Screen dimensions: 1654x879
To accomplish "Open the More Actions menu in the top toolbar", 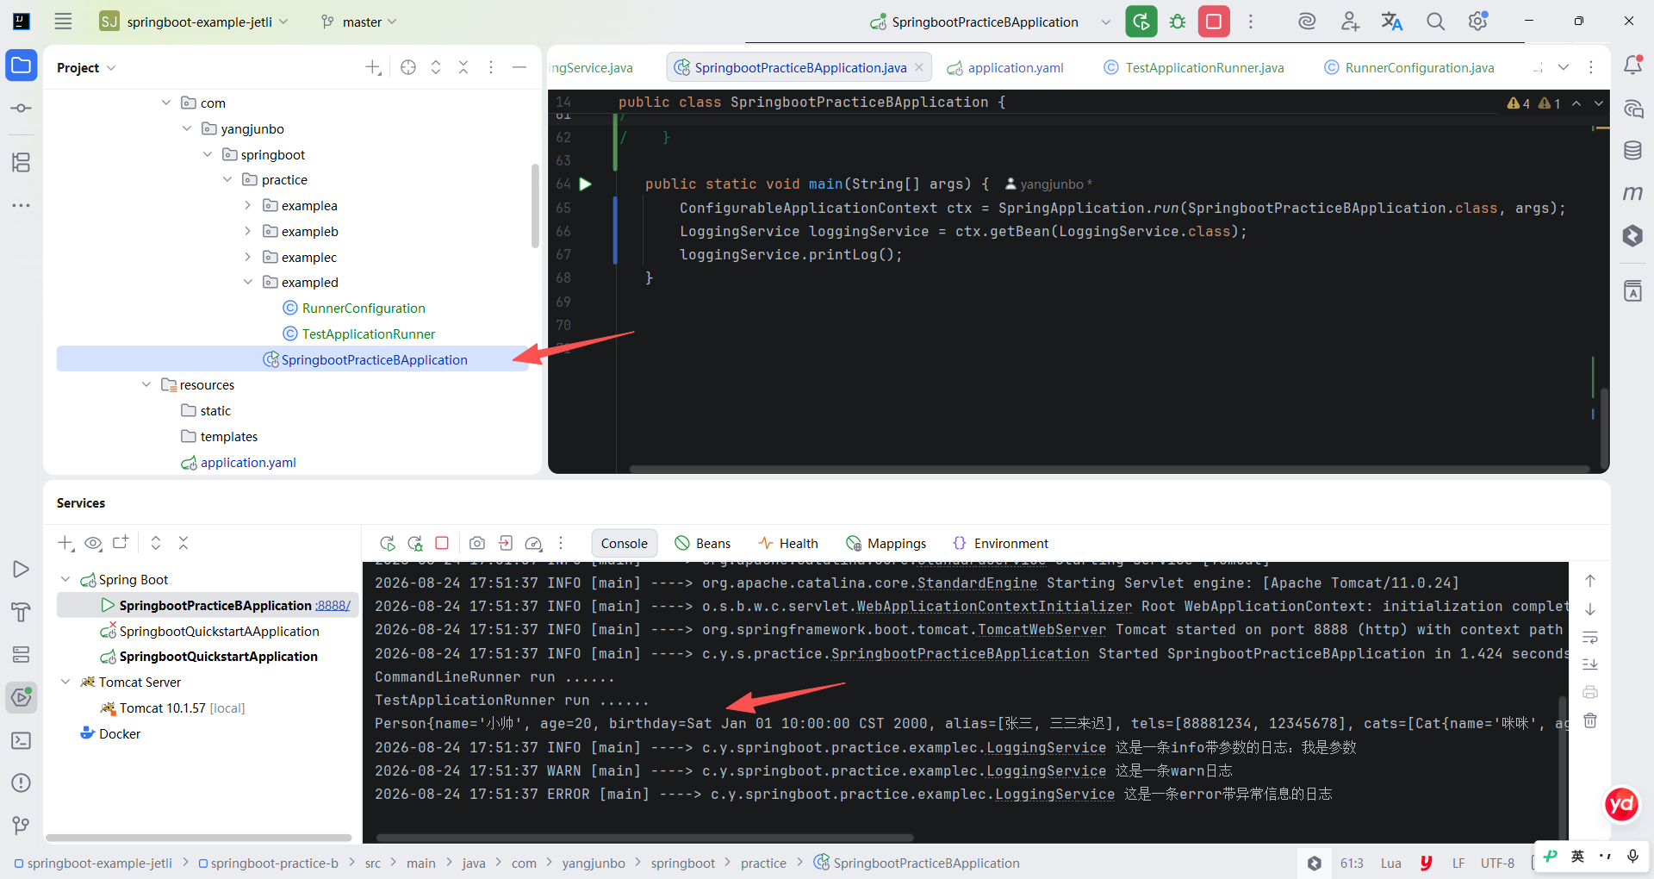I will [x=1251, y=22].
